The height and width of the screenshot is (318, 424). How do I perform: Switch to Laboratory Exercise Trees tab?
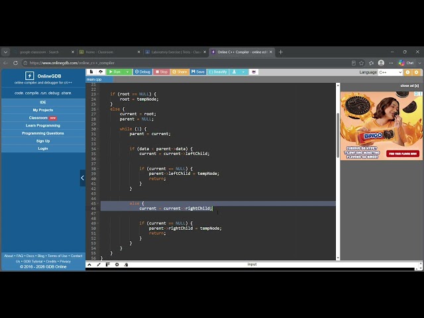coord(176,52)
